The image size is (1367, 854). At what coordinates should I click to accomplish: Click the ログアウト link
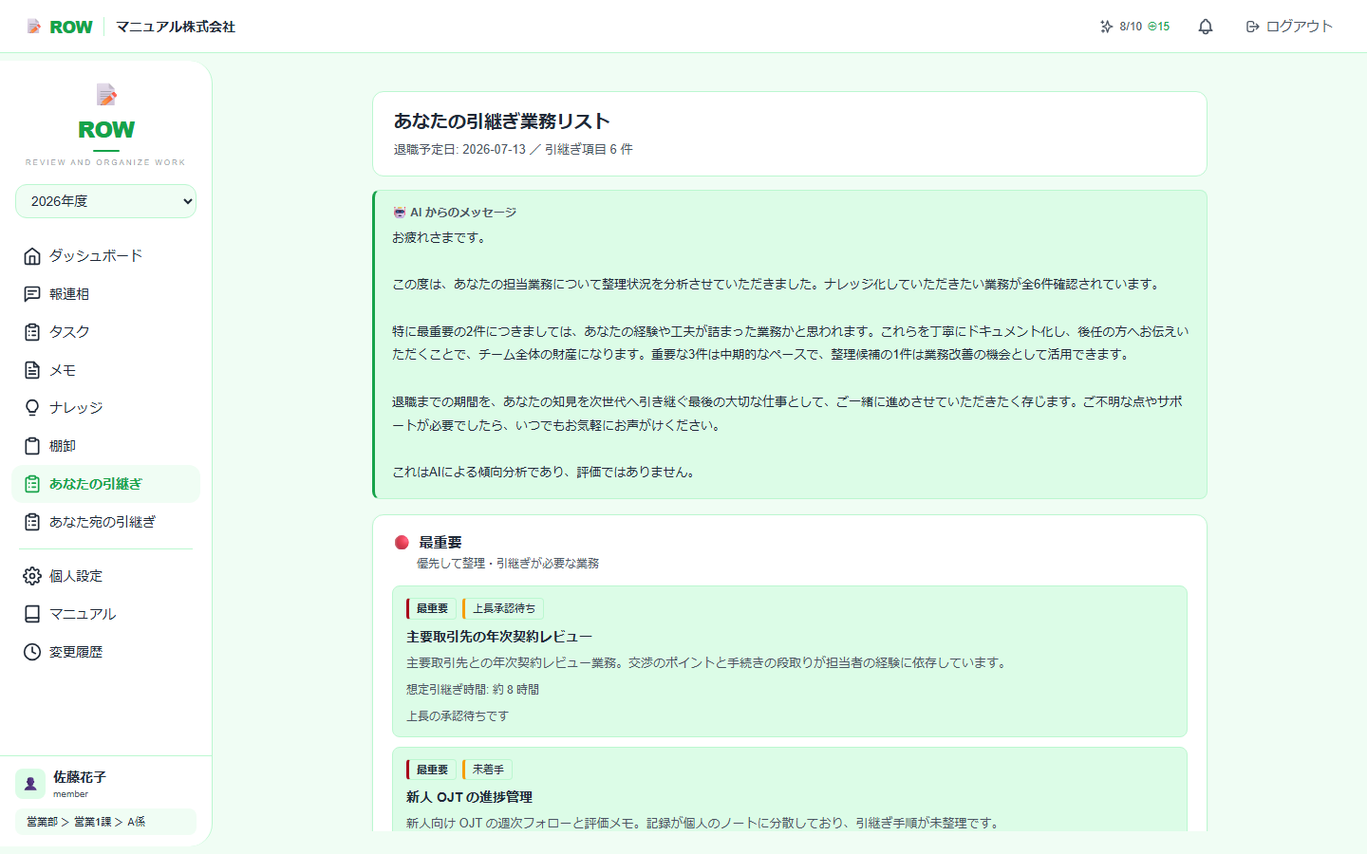pos(1289,27)
